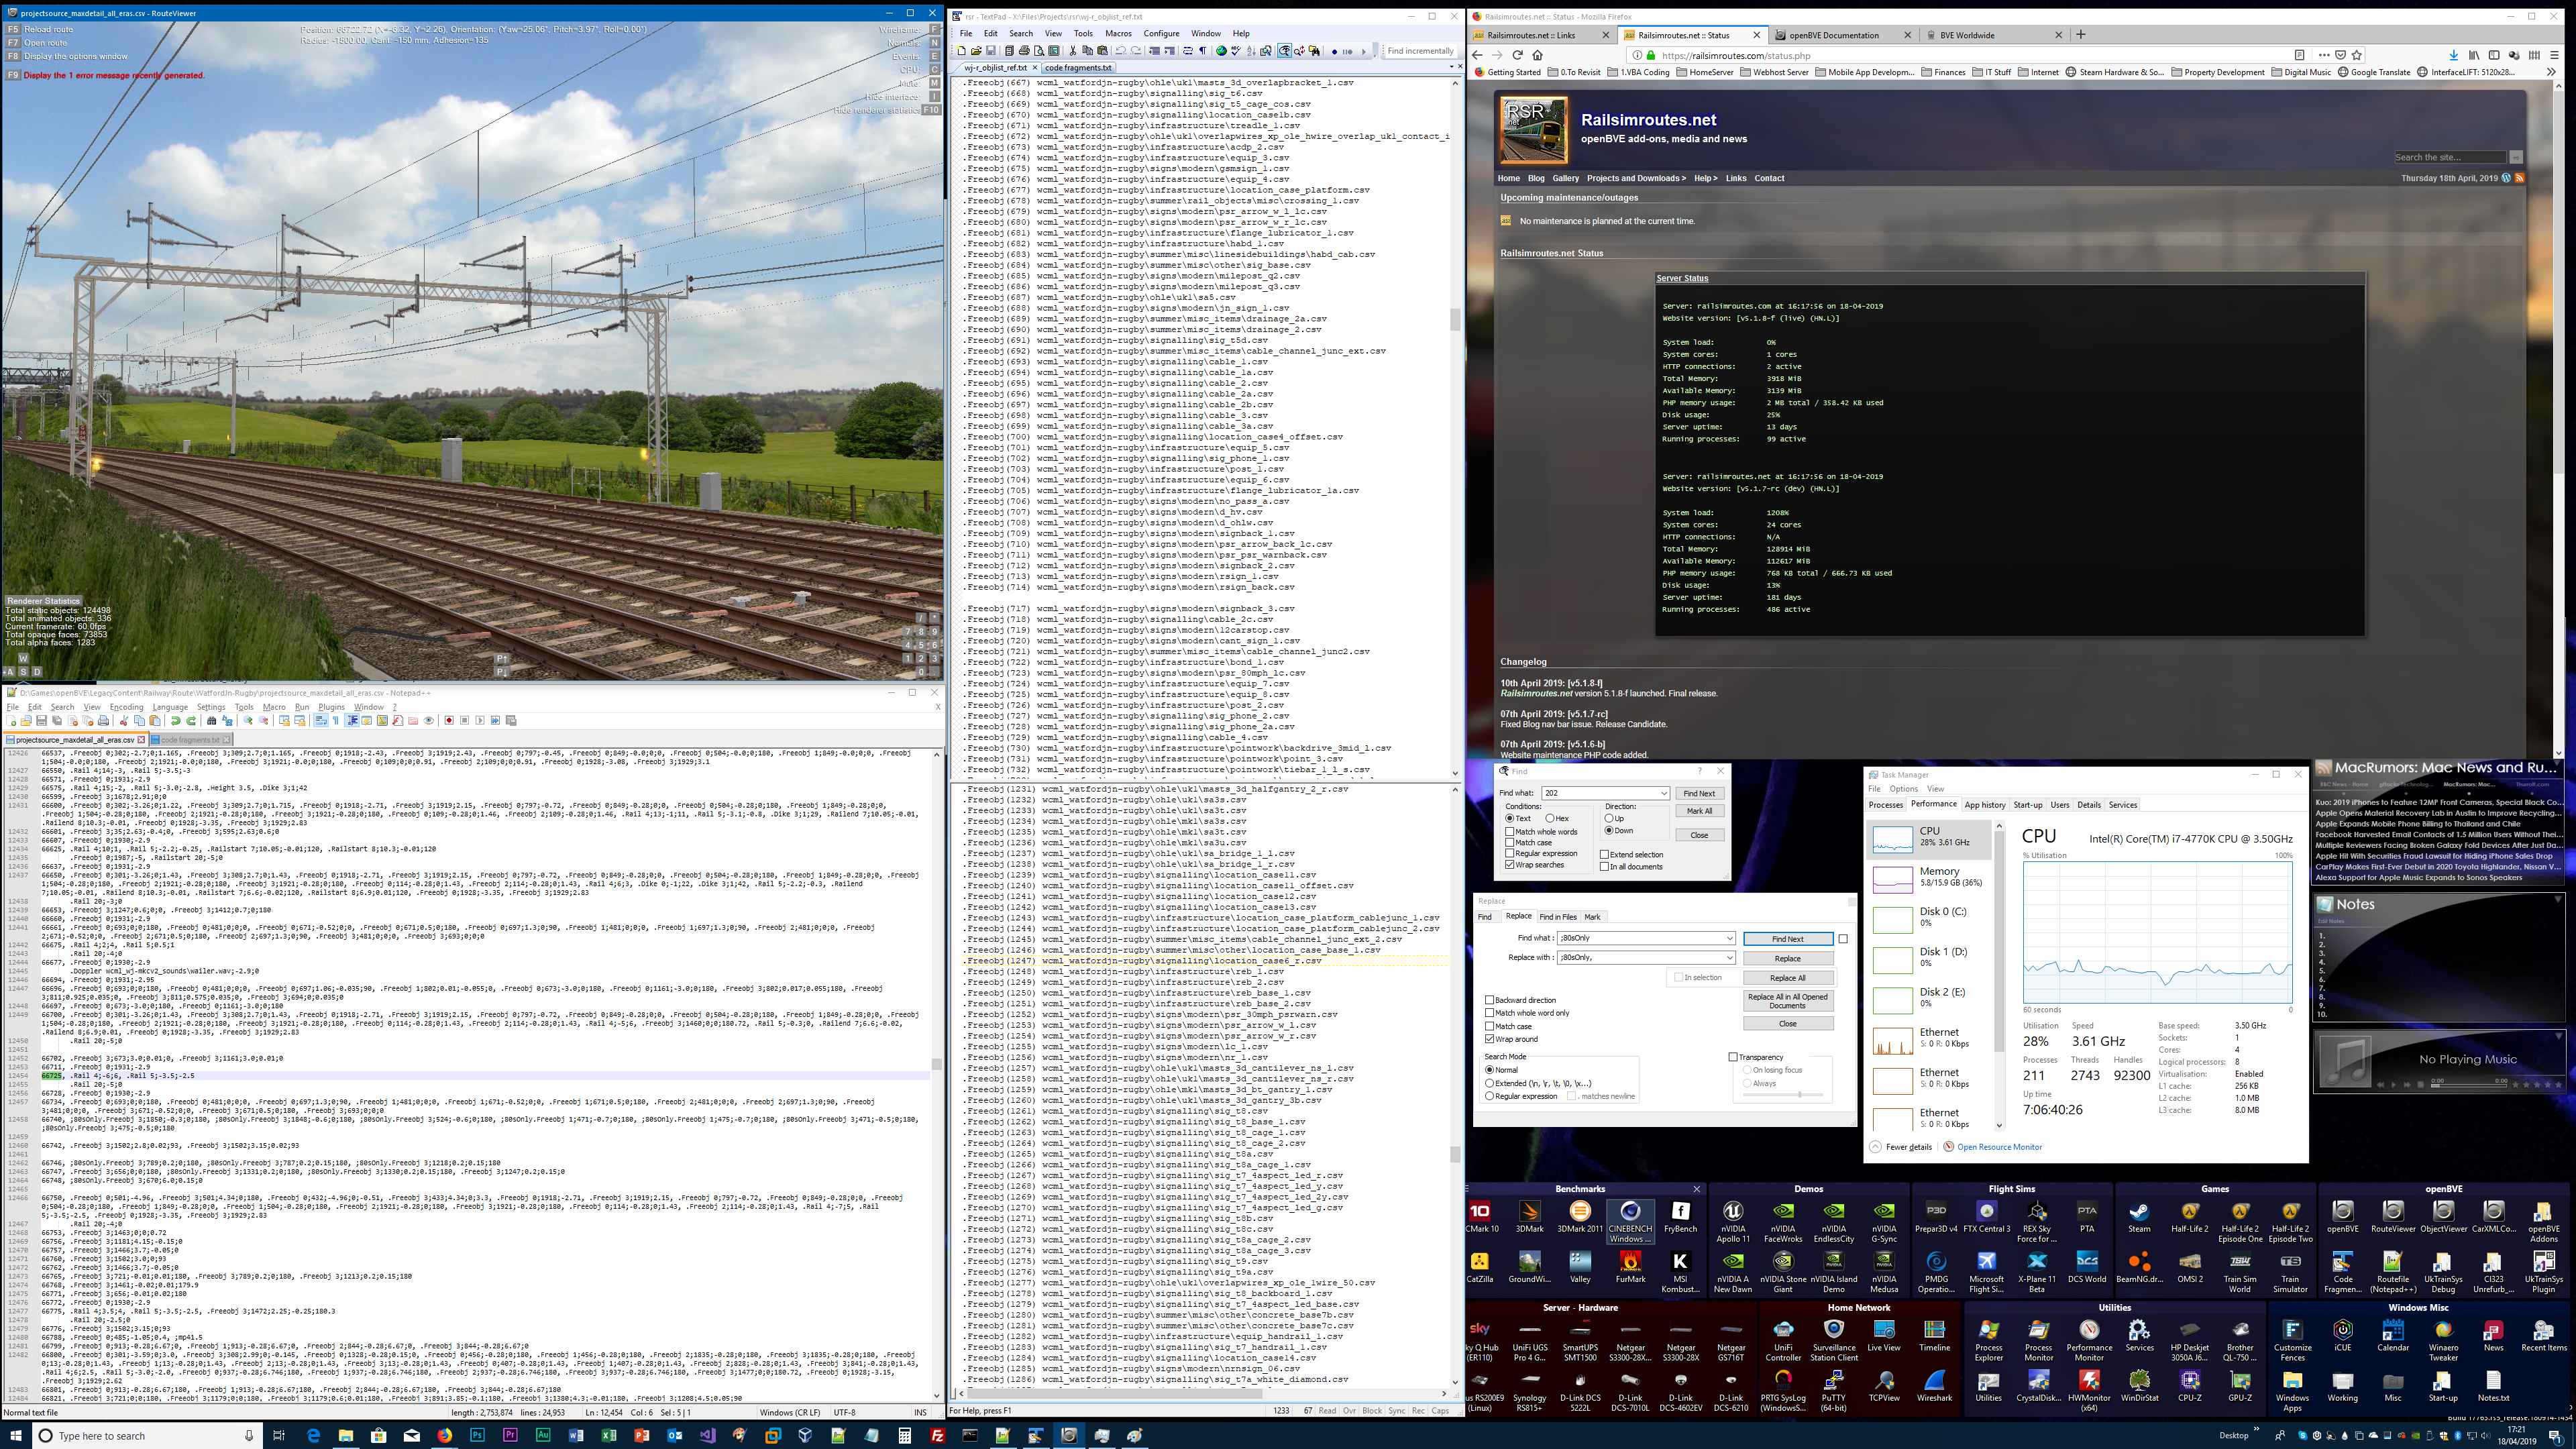Viewport: 2576px width, 1449px height.
Task: Launch HWMonitor (x64) shortcut
Action: pos(2089,1380)
